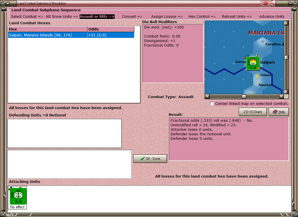Select the Saipan, Mariana Islands combat row

(x=71, y=35)
